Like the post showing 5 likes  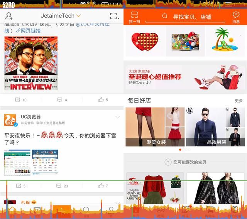pos(103,100)
